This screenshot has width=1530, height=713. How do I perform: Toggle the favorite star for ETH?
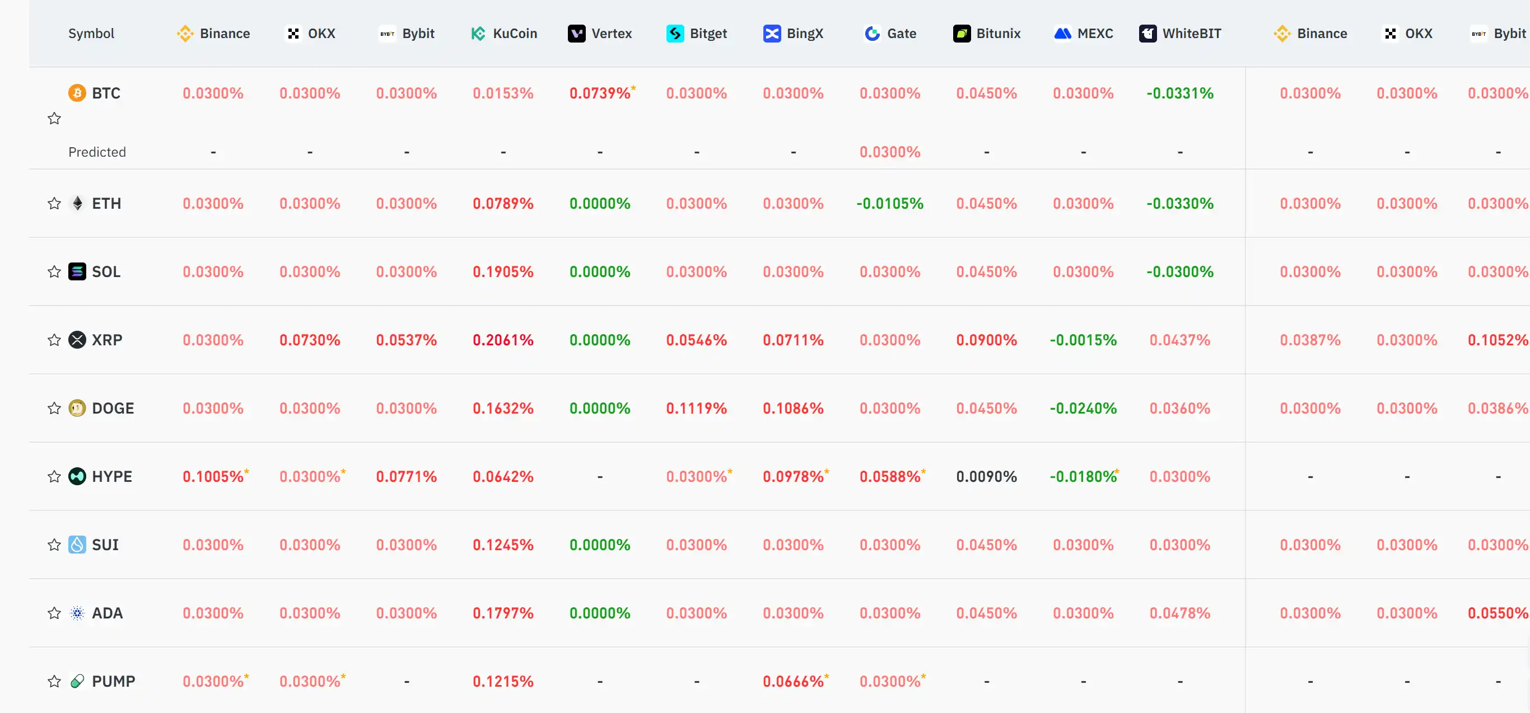54,204
